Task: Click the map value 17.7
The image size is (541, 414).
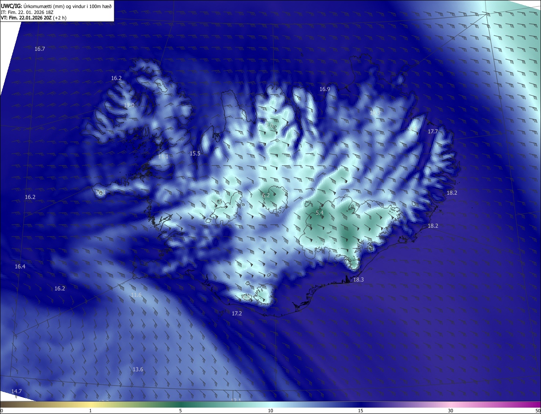Action: tap(433, 132)
